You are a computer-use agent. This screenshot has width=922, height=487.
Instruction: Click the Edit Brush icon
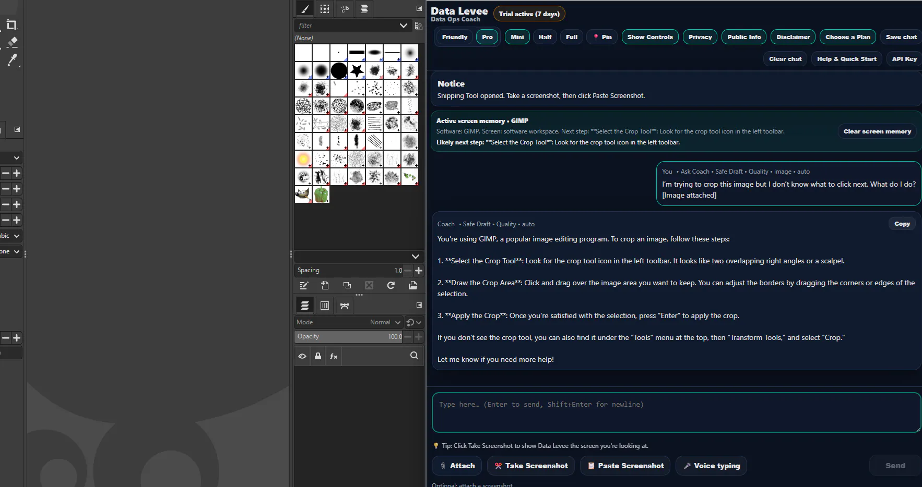coord(304,285)
